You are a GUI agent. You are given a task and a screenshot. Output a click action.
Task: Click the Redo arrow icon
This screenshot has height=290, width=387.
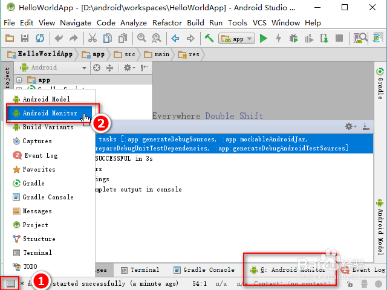coord(74,38)
